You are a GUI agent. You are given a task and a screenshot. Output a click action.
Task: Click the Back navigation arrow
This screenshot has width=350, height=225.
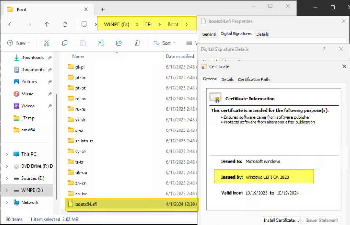click(x=11, y=24)
